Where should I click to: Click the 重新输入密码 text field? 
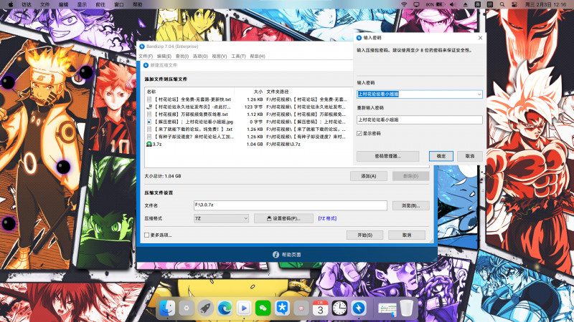419,119
